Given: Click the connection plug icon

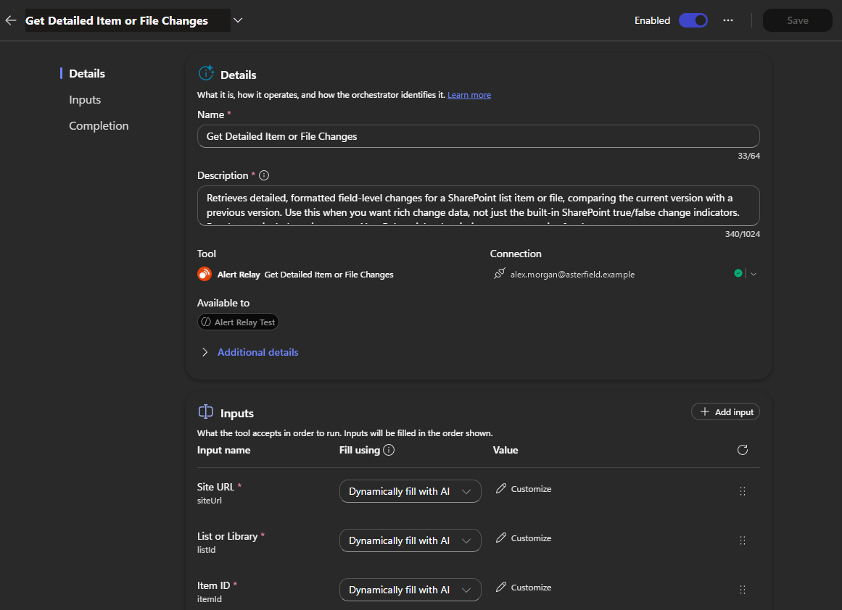Looking at the screenshot, I should (500, 274).
